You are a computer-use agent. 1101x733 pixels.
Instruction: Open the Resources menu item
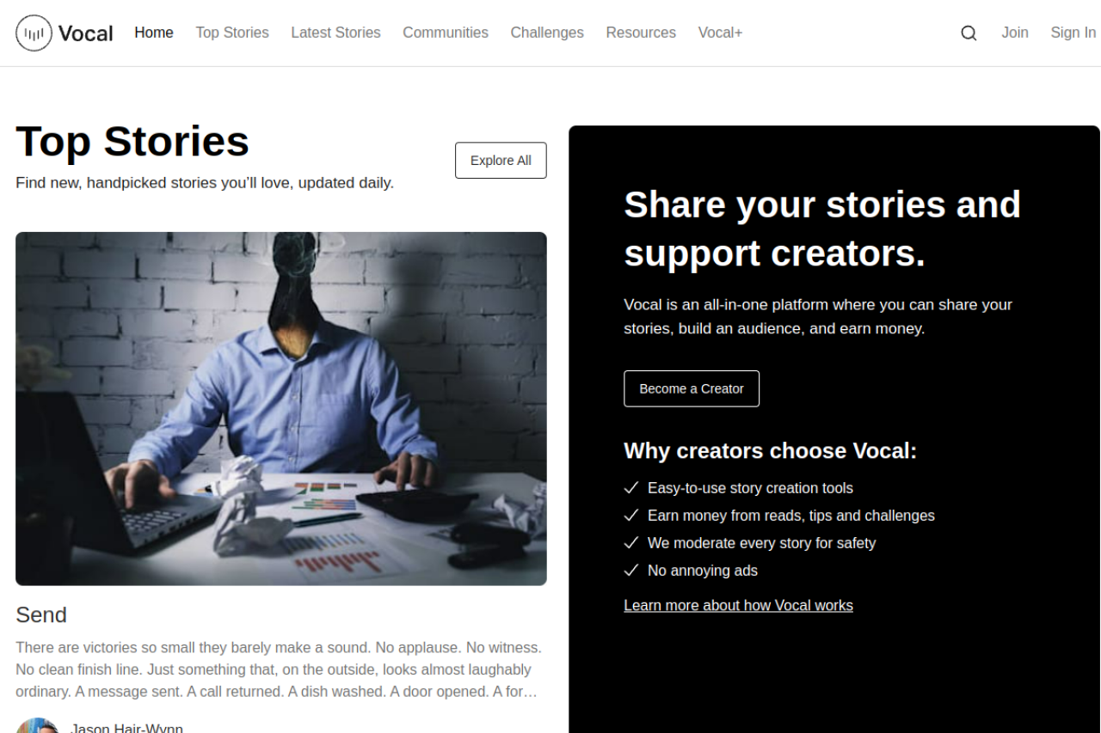click(641, 33)
